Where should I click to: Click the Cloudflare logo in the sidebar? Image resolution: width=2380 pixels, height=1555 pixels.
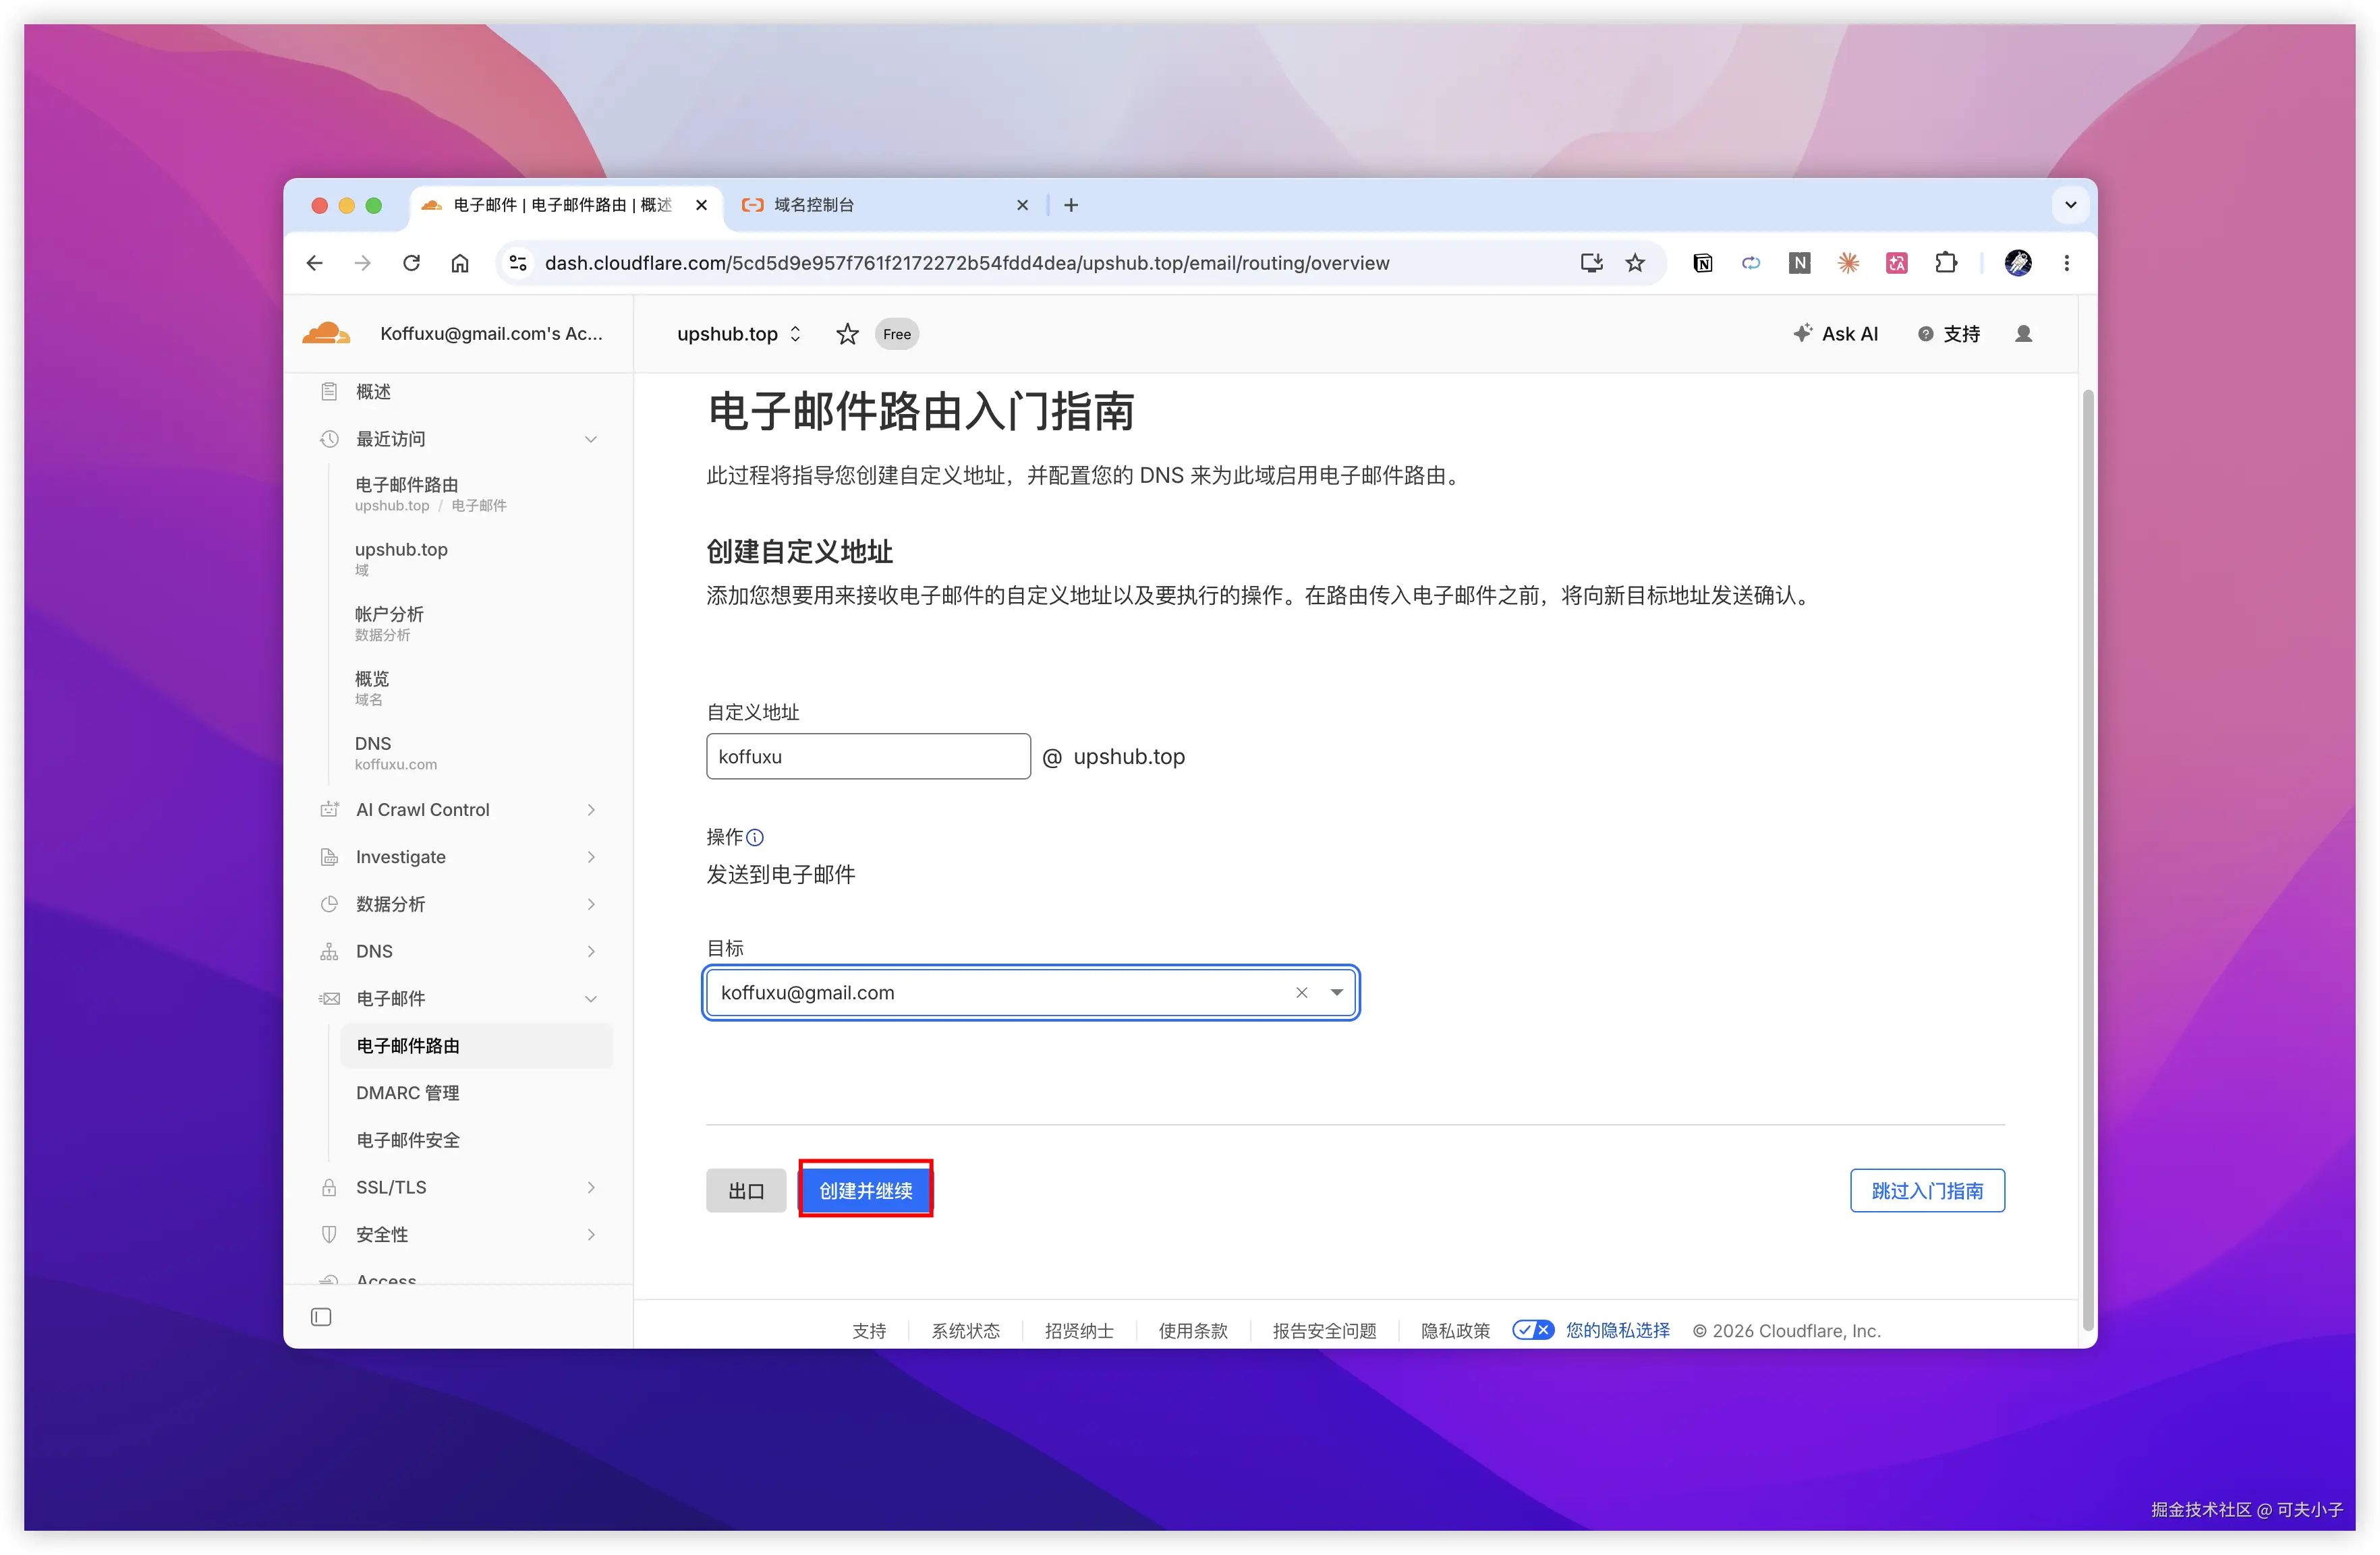[326, 334]
